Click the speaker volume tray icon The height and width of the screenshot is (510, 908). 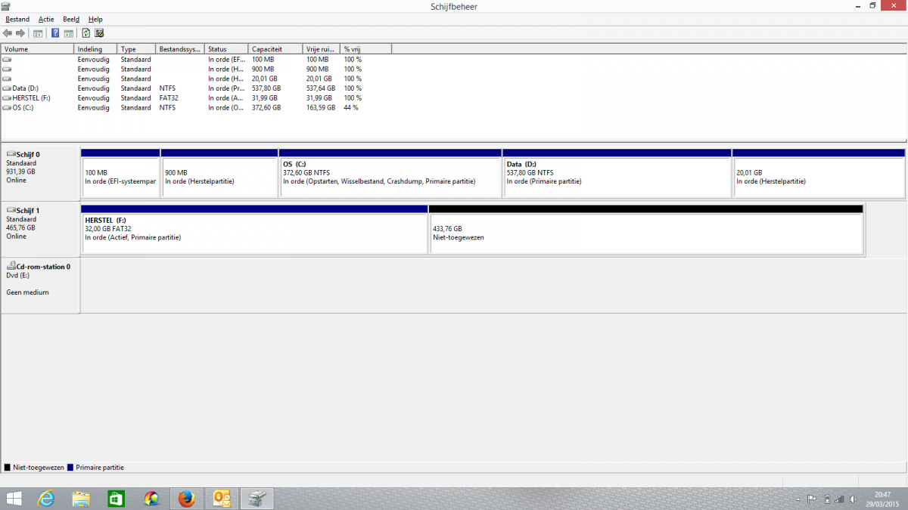tap(854, 499)
